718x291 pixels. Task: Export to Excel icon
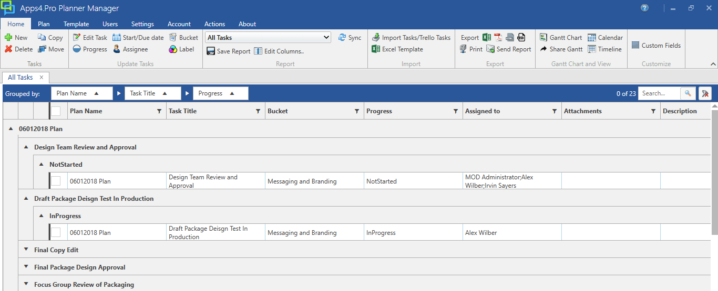tap(487, 37)
